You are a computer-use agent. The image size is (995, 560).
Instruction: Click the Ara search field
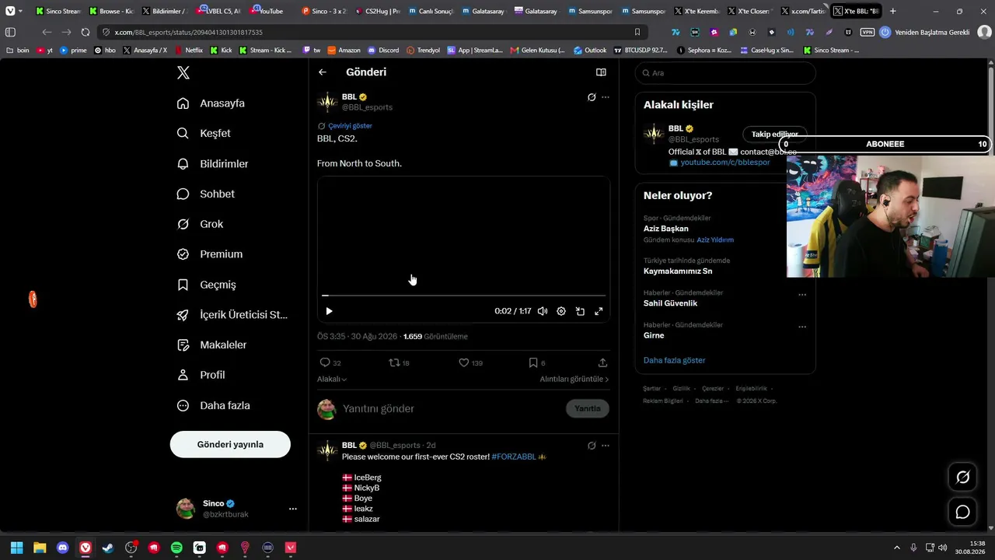(725, 73)
